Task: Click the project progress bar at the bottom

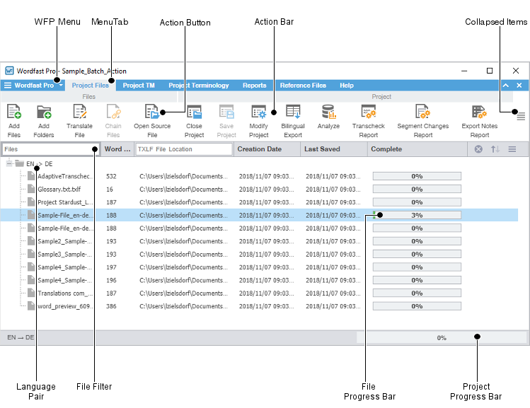Action: pyautogui.click(x=442, y=337)
